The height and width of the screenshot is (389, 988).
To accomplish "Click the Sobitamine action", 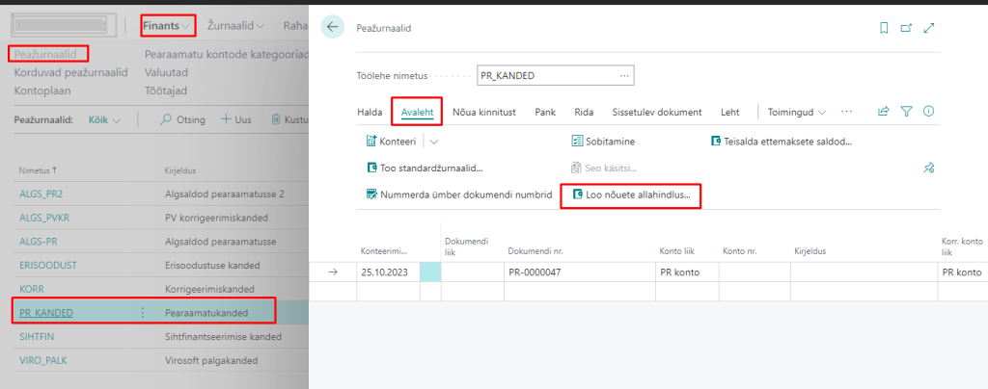I will click(610, 142).
